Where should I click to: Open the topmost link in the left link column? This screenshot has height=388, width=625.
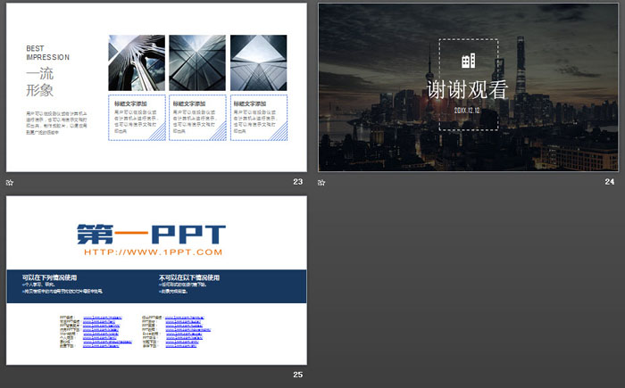tap(103, 318)
